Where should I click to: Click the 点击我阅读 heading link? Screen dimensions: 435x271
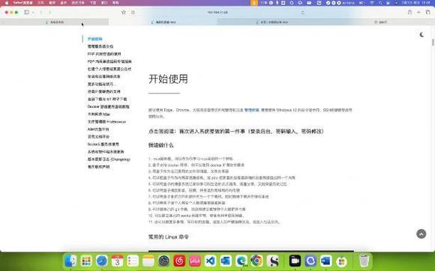[x=236, y=131]
